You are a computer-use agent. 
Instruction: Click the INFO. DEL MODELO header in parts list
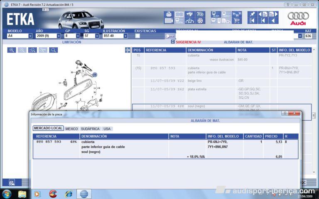[294, 50]
